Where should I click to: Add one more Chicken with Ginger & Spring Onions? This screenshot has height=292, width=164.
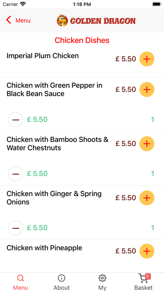tap(147, 198)
